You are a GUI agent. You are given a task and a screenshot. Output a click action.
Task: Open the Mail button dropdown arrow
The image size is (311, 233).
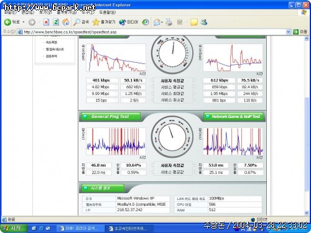[x=162, y=22]
